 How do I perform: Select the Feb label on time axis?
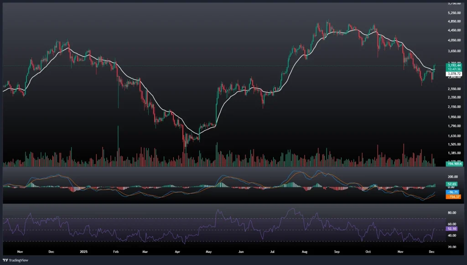[116, 251]
